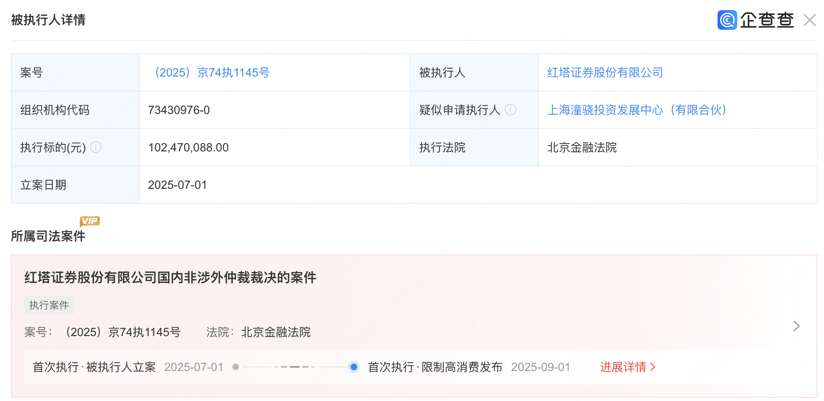Click the 执行案件 tag
The image size is (824, 401).
click(49, 305)
